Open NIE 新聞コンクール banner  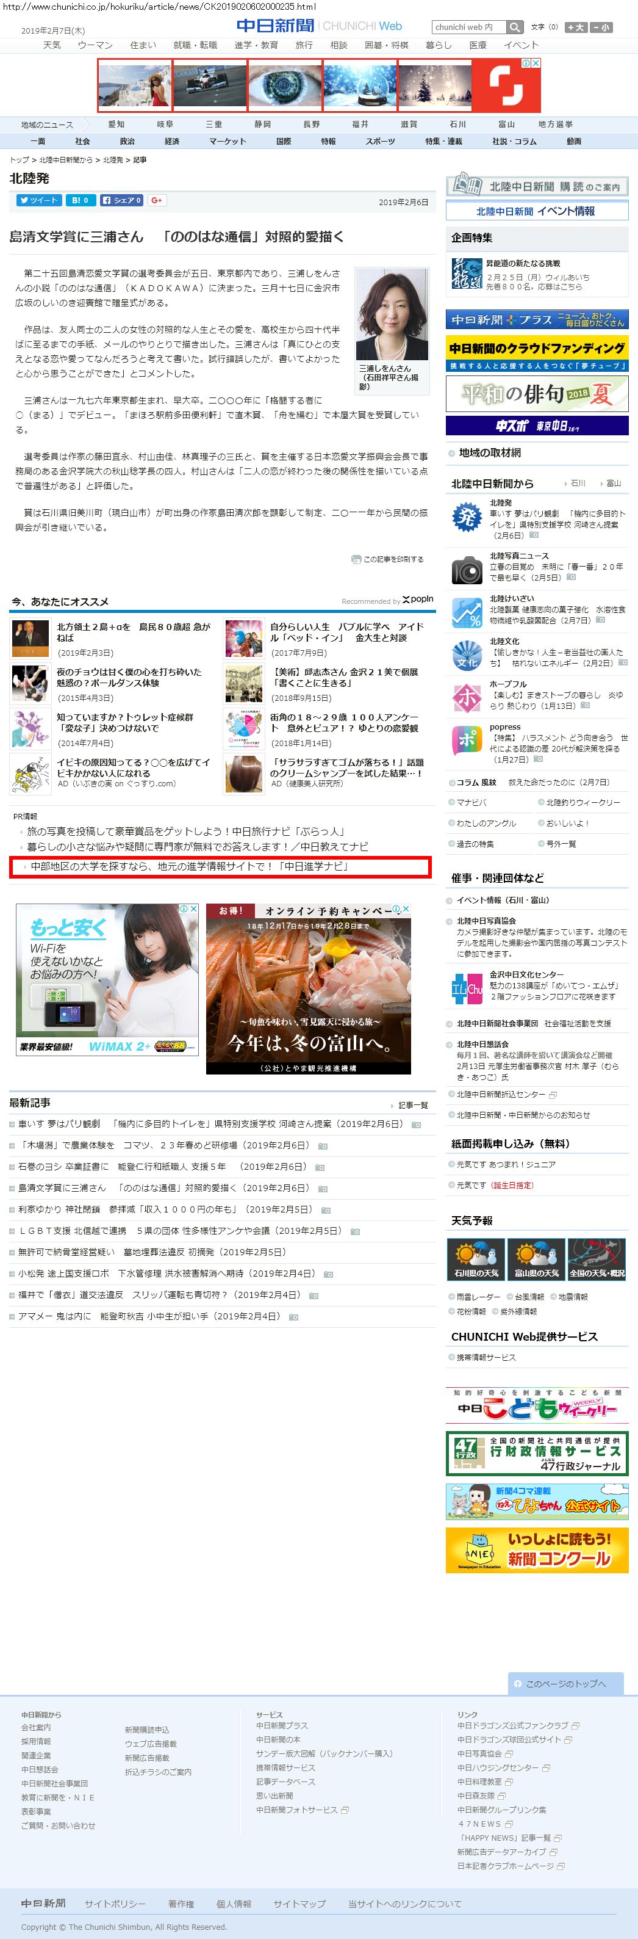[537, 1550]
